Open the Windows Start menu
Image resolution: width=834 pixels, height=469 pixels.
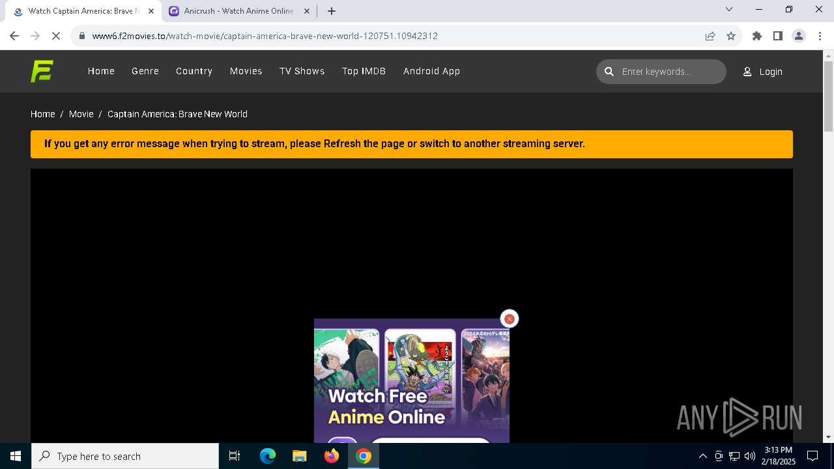[x=16, y=456]
